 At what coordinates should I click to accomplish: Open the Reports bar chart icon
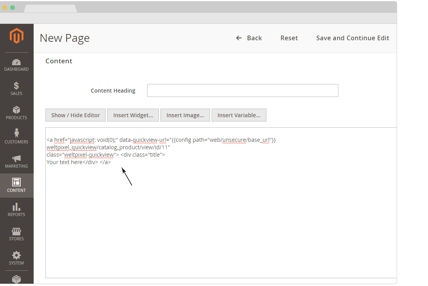(x=16, y=207)
